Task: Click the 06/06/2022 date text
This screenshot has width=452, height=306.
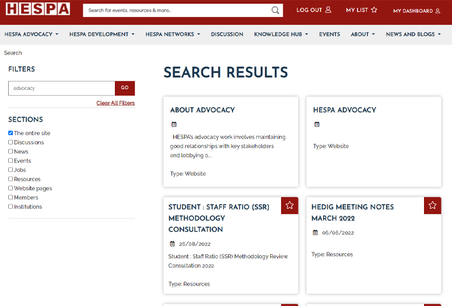Action: click(x=338, y=233)
